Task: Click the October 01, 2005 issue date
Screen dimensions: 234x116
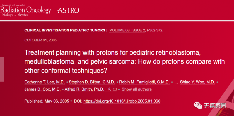Action: tap(41, 40)
